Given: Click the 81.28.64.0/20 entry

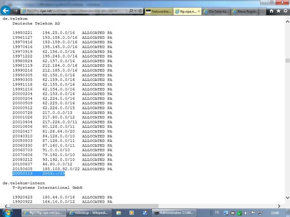Looking at the screenshot, I should click(59, 131).
